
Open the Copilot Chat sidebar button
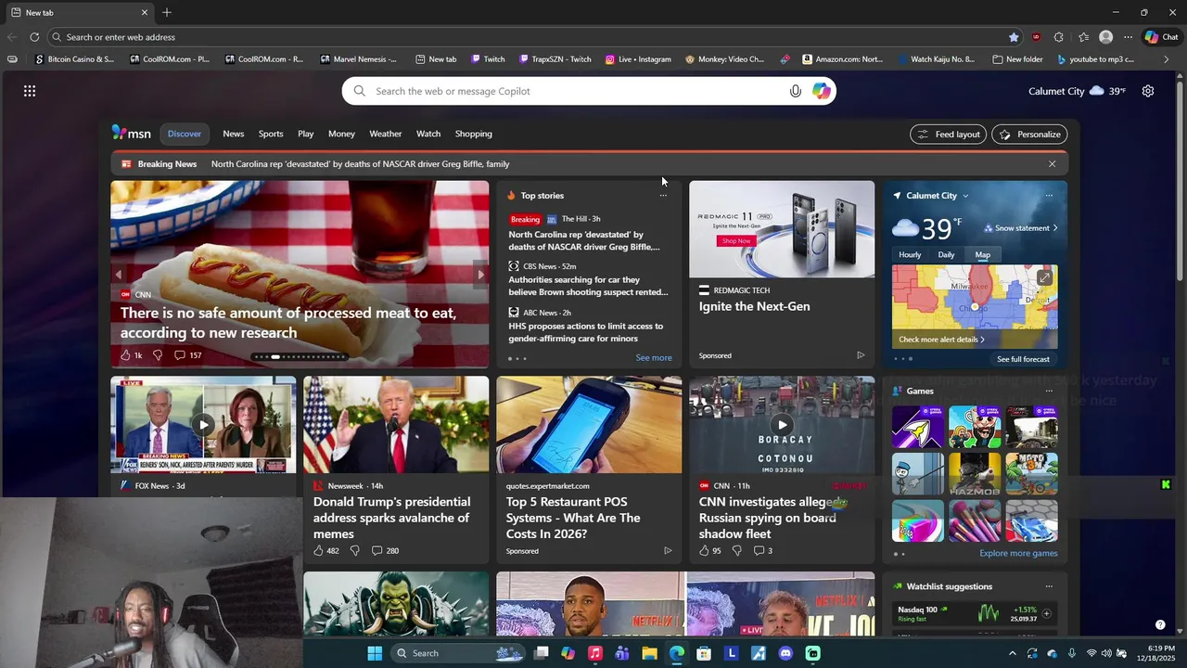(x=1162, y=37)
